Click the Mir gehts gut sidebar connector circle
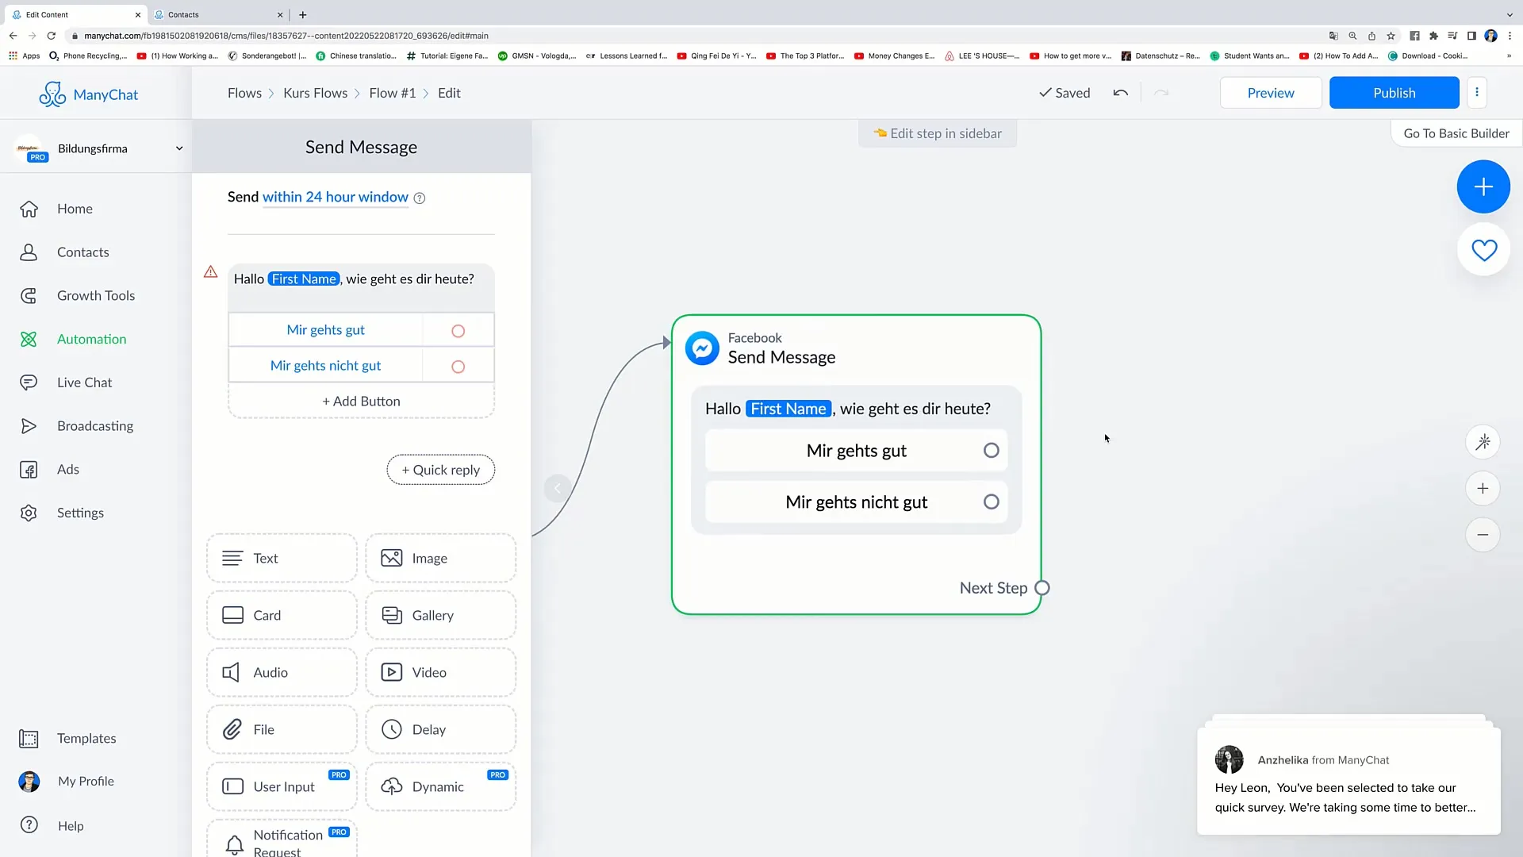The width and height of the screenshot is (1523, 857). pyautogui.click(x=458, y=331)
